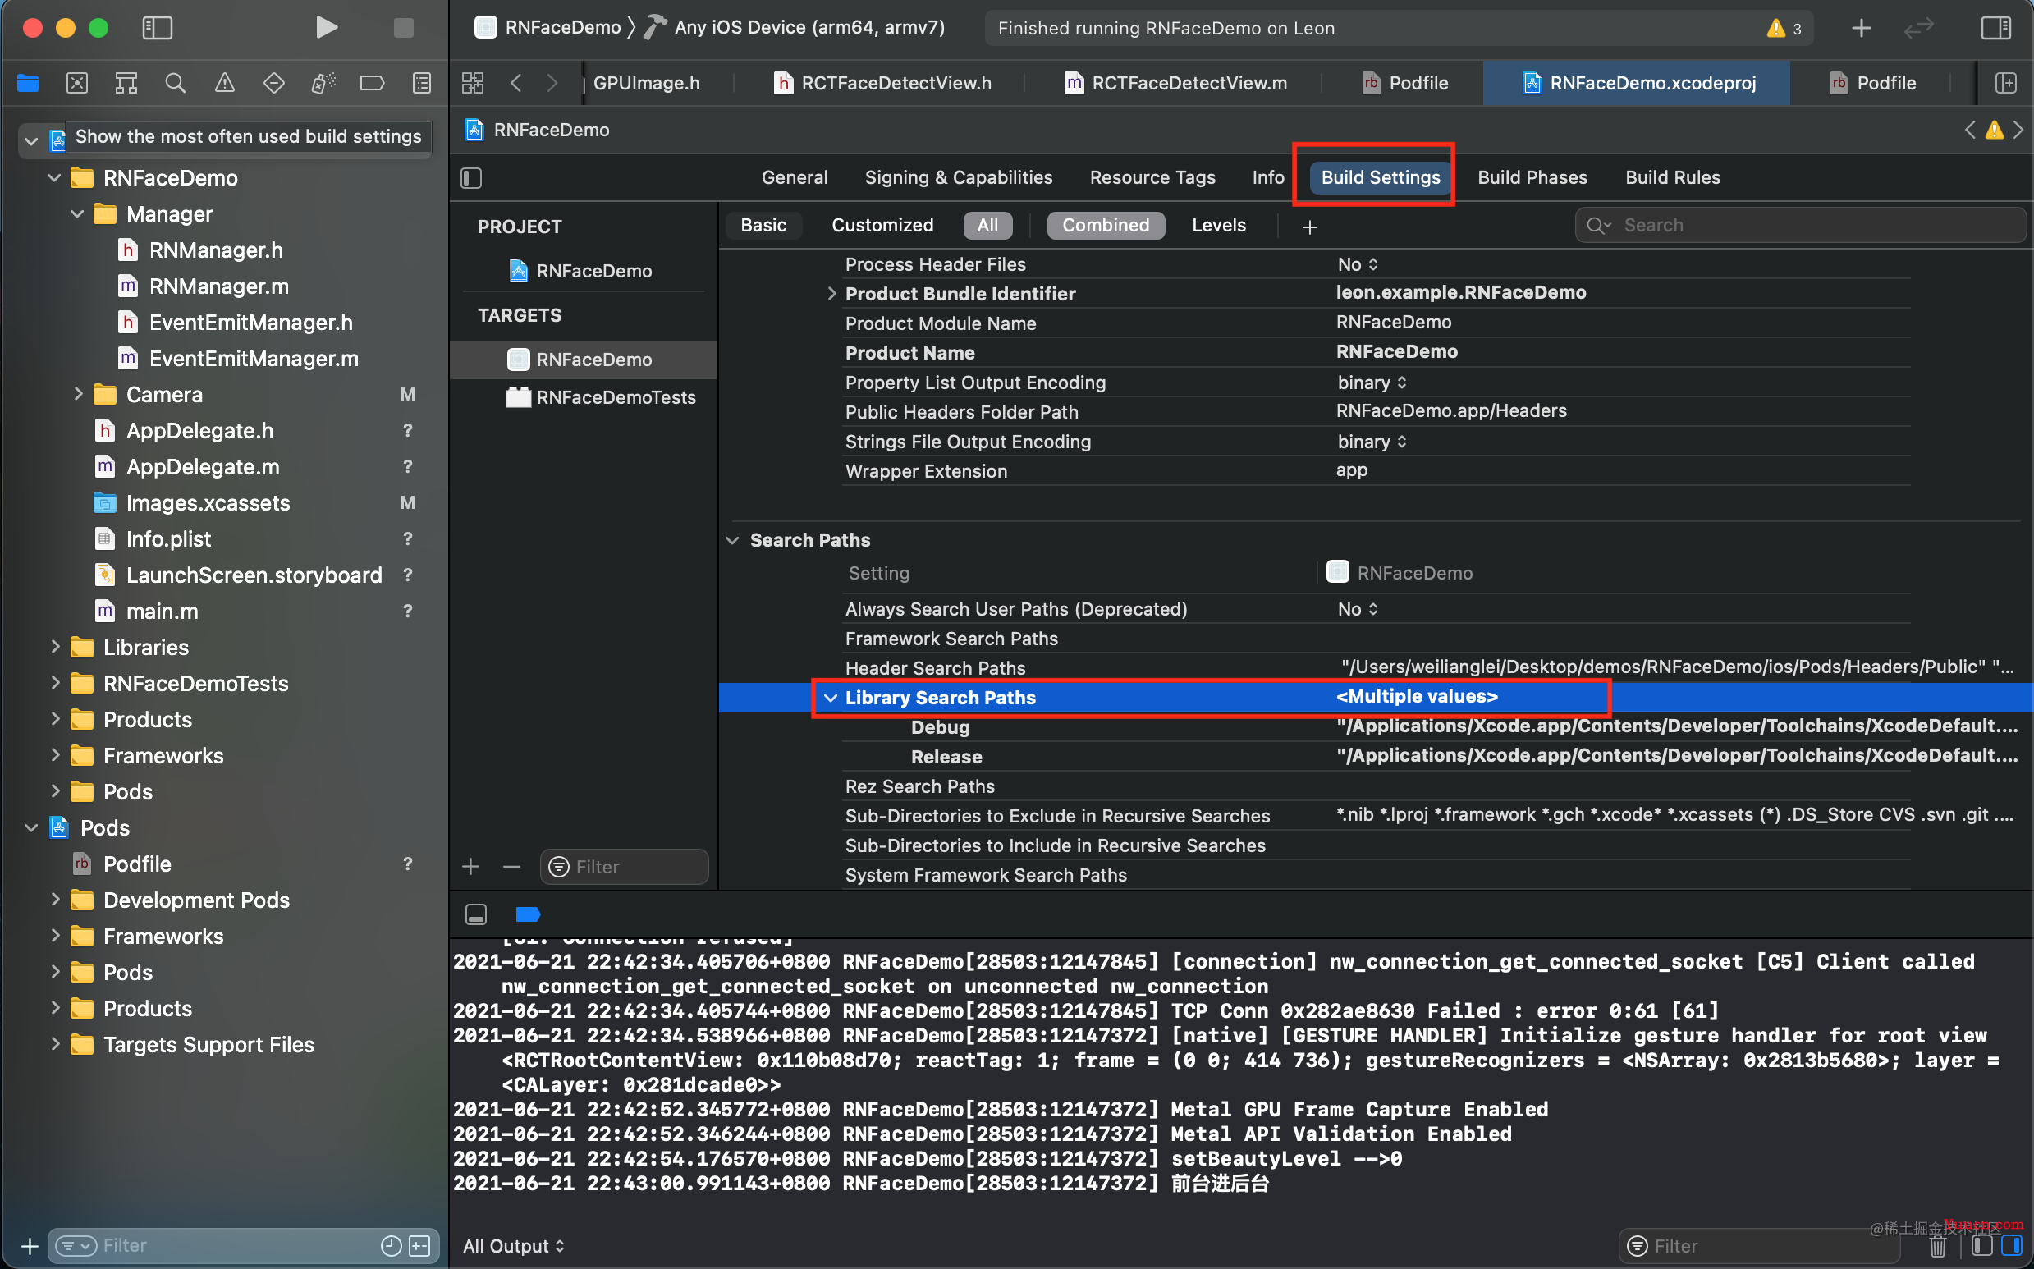Expand Product Bundle Identifier setting

pos(831,293)
